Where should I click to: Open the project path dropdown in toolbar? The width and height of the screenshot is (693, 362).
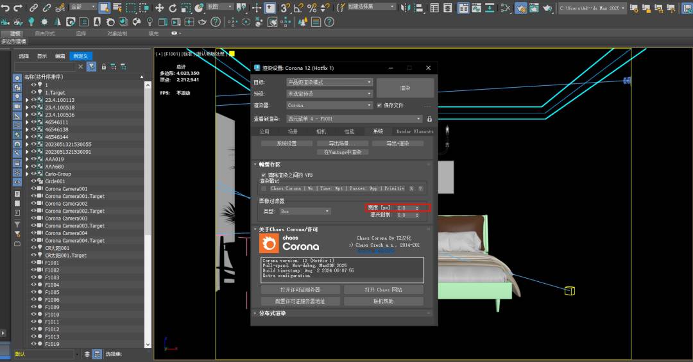[592, 8]
